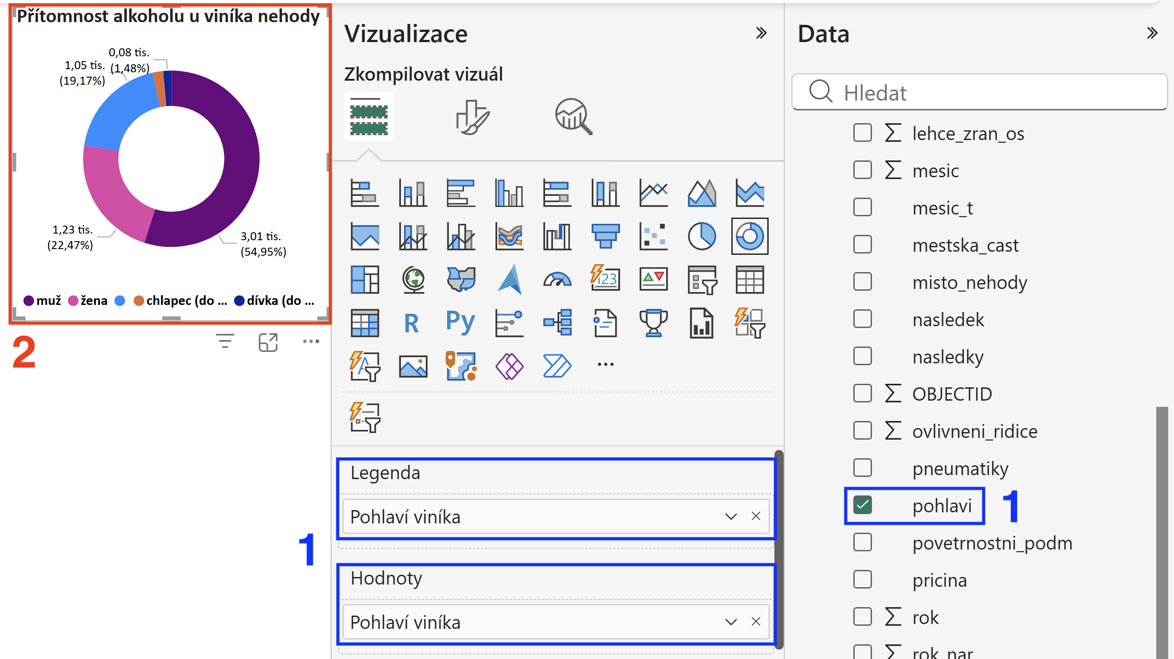
Task: Uncheck the pohlavi field checkbox
Action: coord(862,505)
